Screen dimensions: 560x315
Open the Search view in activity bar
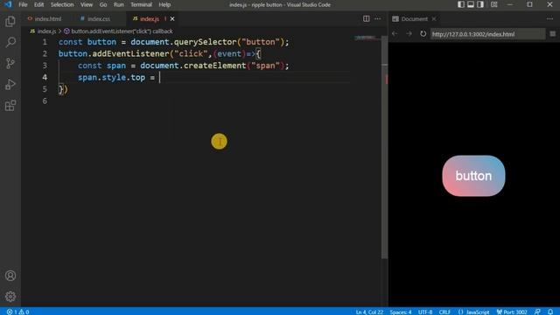pyautogui.click(x=10, y=43)
